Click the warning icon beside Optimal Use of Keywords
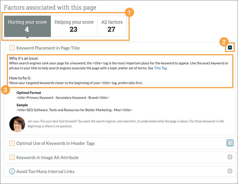The width and height of the screenshot is (238, 184). (x=11, y=143)
